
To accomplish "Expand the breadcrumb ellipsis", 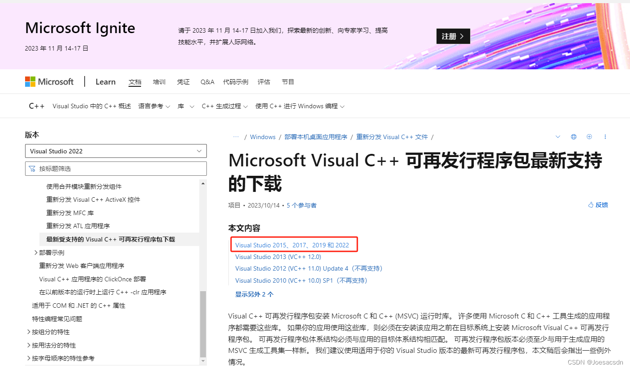I will [x=236, y=137].
